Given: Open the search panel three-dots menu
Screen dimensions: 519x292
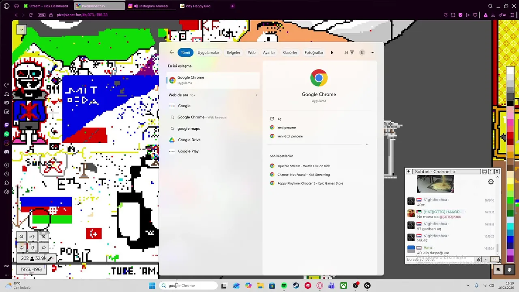Looking at the screenshot, I should 372,52.
